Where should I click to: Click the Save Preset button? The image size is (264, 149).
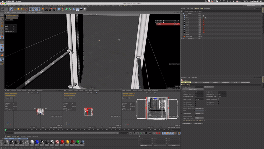point(198,123)
